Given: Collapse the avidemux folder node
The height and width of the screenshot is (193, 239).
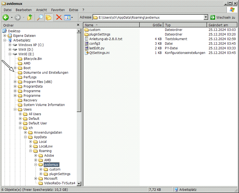Looking at the screenshot, I should (36, 165).
